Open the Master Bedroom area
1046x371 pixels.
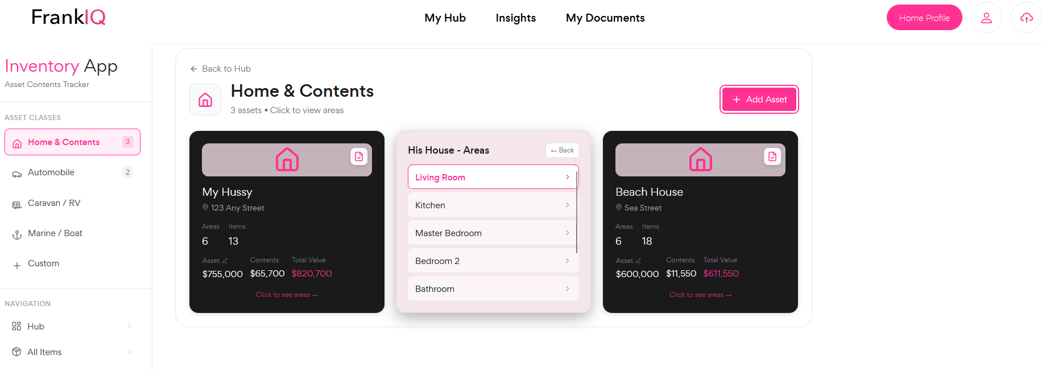click(x=493, y=233)
